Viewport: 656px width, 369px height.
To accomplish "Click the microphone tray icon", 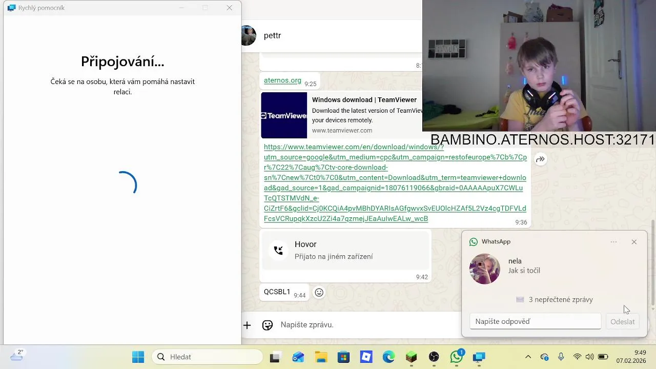I will click(561, 357).
